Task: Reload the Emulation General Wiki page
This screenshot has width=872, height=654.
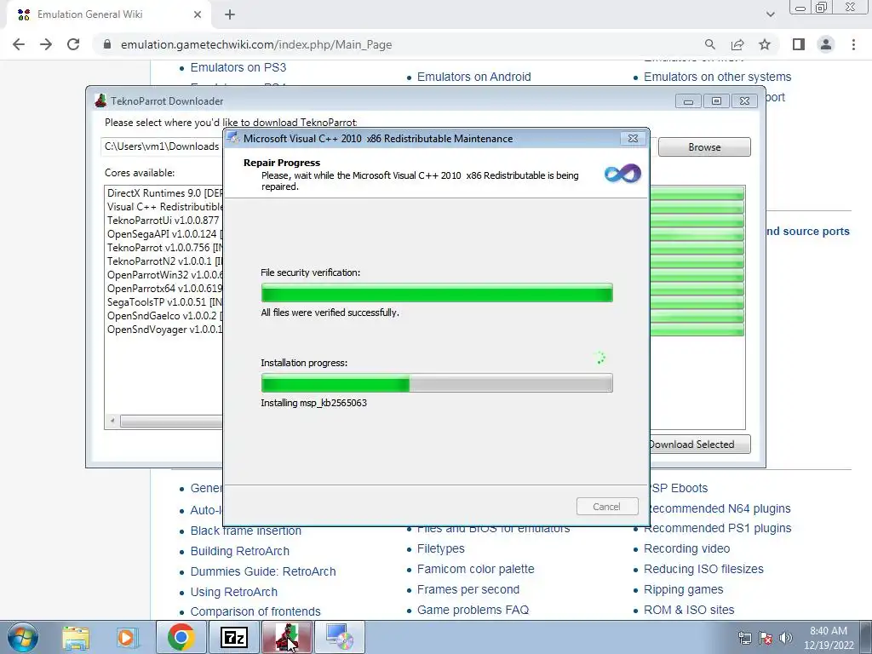Action: point(73,44)
